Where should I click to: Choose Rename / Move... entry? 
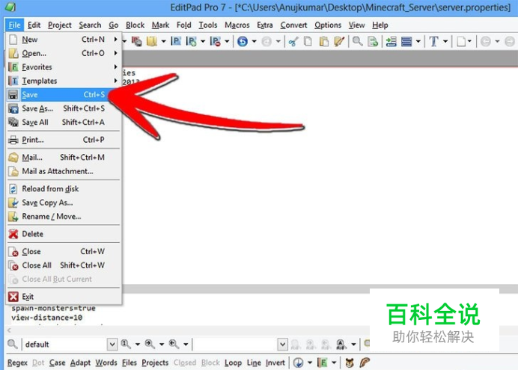pyautogui.click(x=64, y=217)
